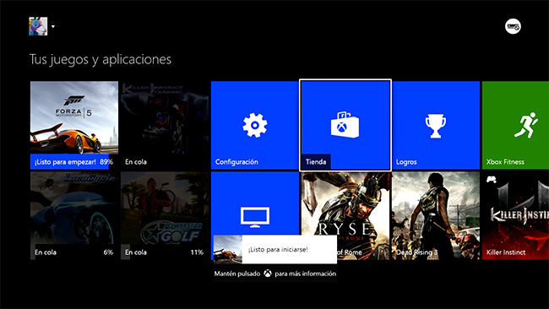
Task: Click the 'Tienda' tile label
Action: [x=316, y=161]
